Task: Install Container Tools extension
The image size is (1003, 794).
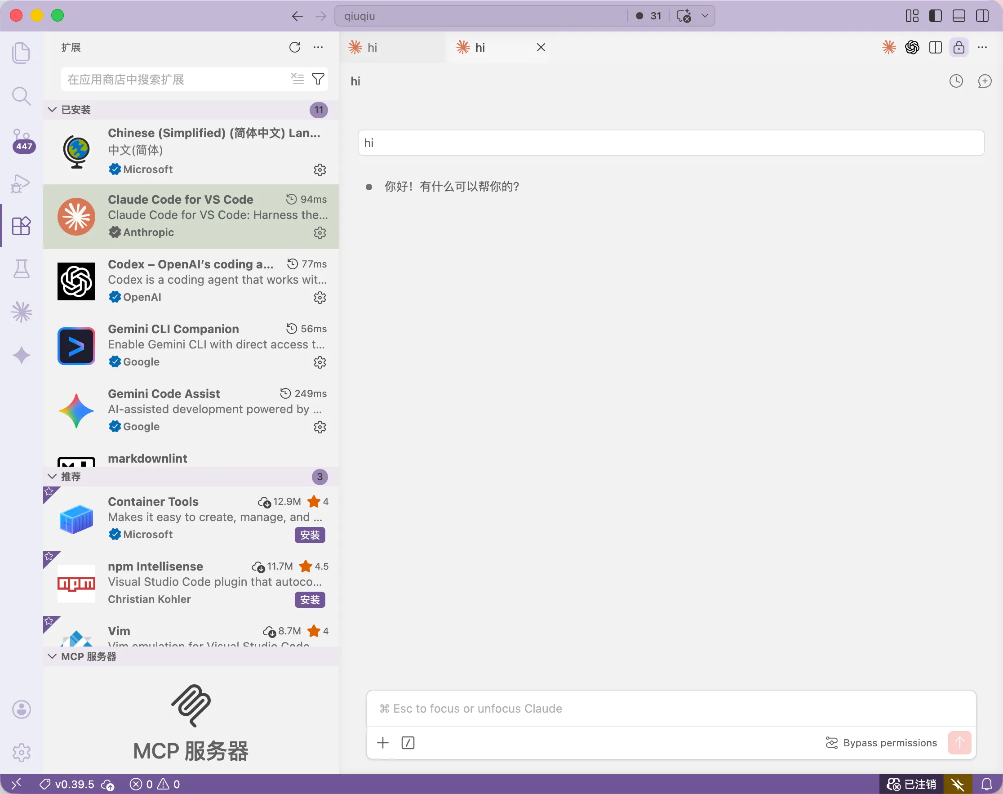Action: 310,535
